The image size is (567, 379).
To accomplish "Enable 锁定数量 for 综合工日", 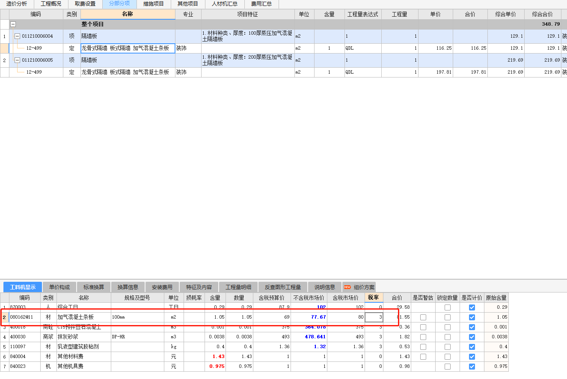I will coord(448,307).
